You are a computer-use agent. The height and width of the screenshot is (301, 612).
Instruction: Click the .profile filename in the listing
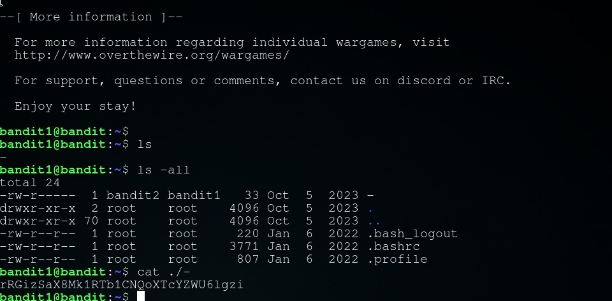(397, 259)
